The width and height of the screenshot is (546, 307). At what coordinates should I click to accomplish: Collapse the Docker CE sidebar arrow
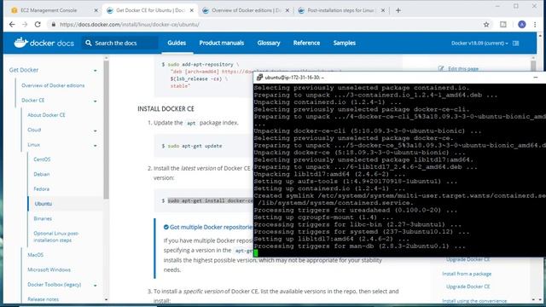click(x=95, y=101)
